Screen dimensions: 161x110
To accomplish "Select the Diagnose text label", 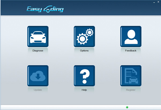I will pos(38,50).
